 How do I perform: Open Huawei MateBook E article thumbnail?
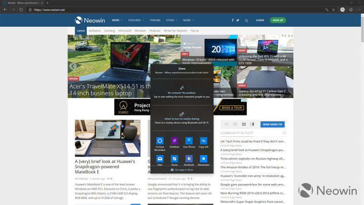(x=108, y=138)
